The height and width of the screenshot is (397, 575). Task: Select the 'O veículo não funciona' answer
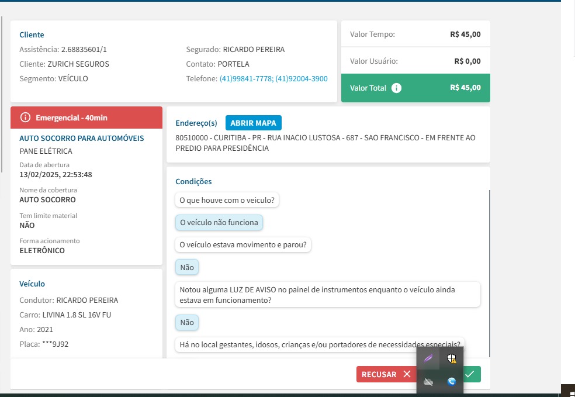tap(219, 222)
